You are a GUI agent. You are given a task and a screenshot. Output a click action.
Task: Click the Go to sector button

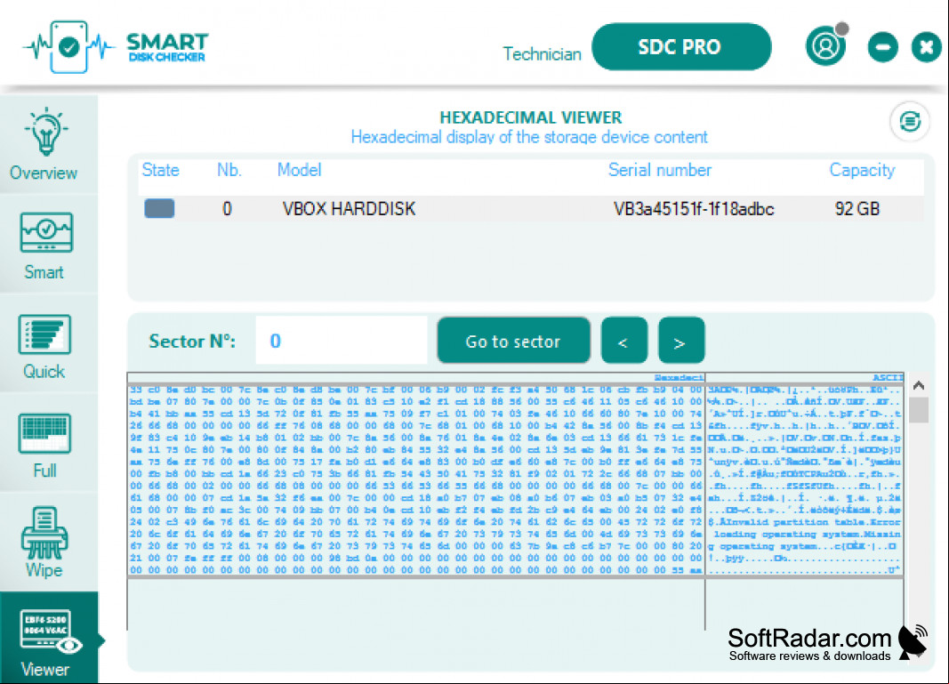[x=513, y=341]
